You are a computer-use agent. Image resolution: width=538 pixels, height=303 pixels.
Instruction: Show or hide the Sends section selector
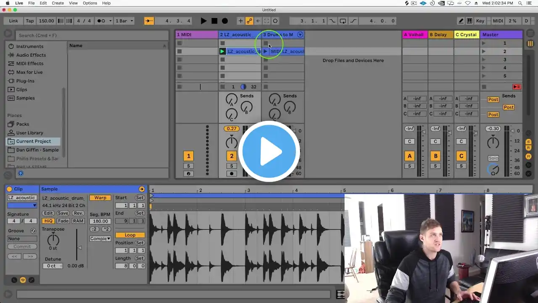click(529, 142)
